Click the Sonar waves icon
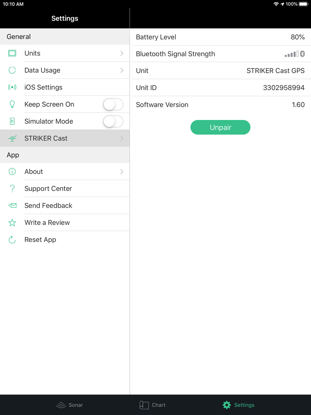 tap(61, 405)
